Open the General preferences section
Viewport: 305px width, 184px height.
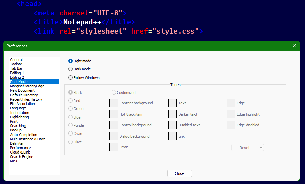tap(16, 60)
